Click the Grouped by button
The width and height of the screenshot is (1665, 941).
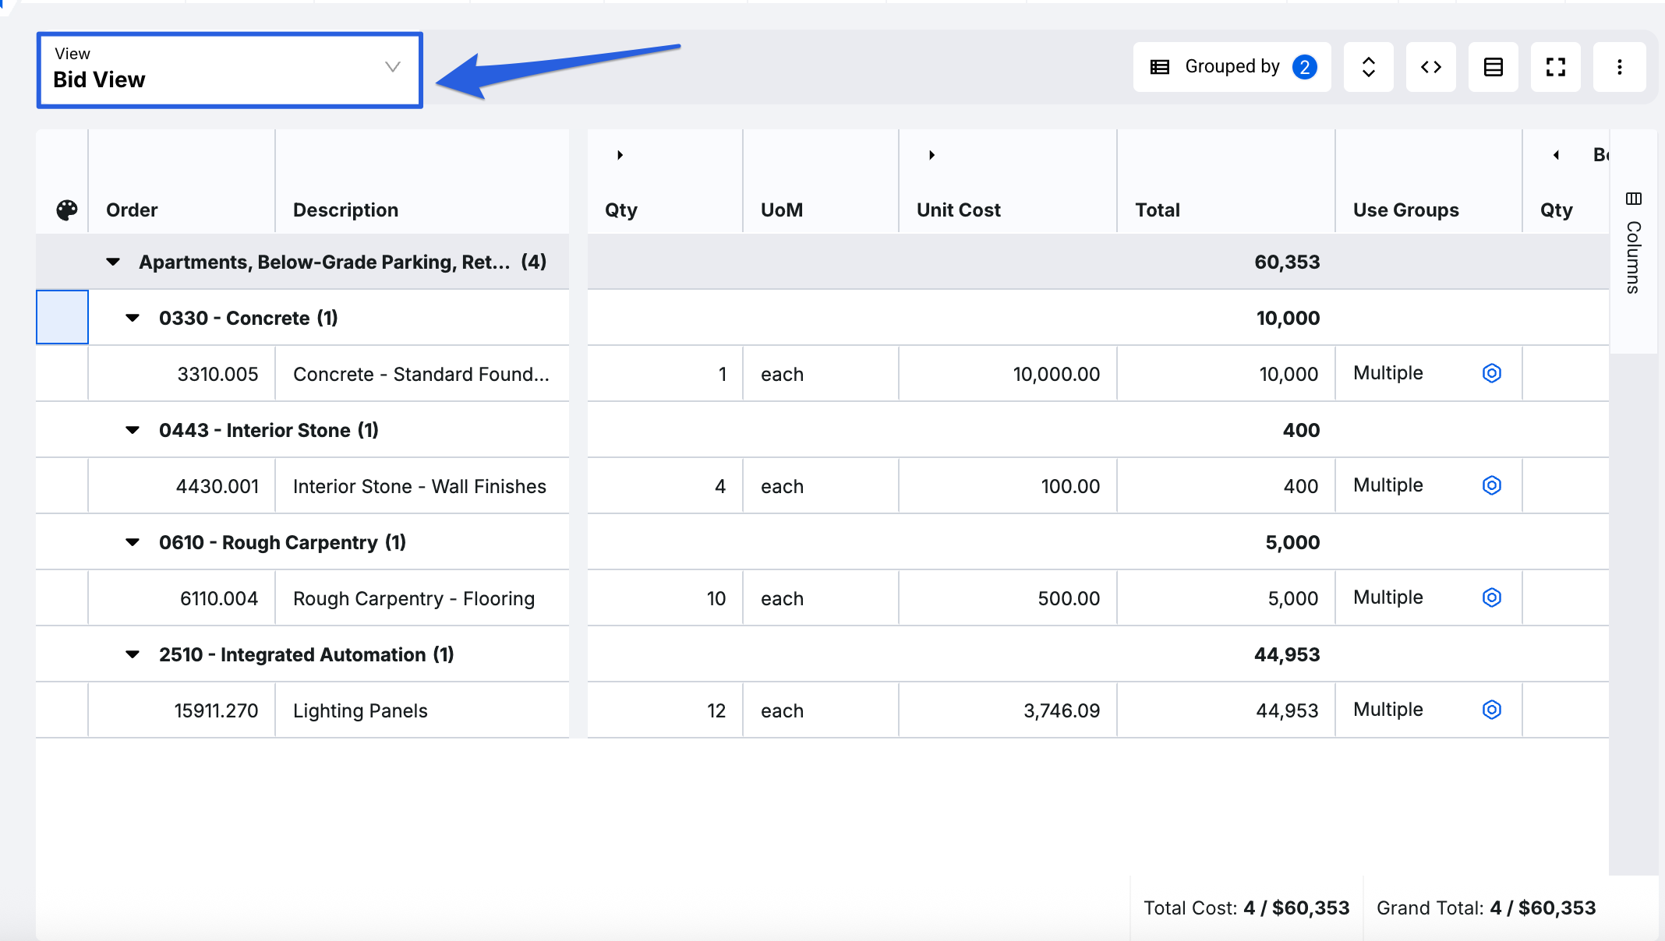[1232, 67]
